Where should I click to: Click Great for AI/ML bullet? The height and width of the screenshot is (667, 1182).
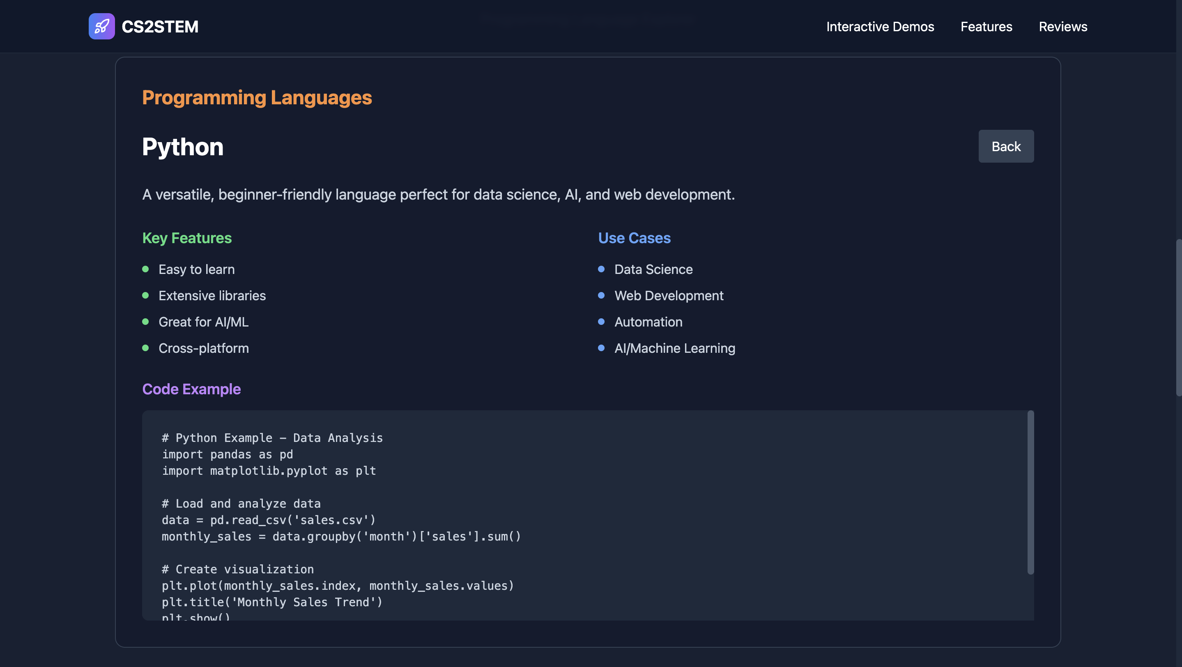coord(203,322)
